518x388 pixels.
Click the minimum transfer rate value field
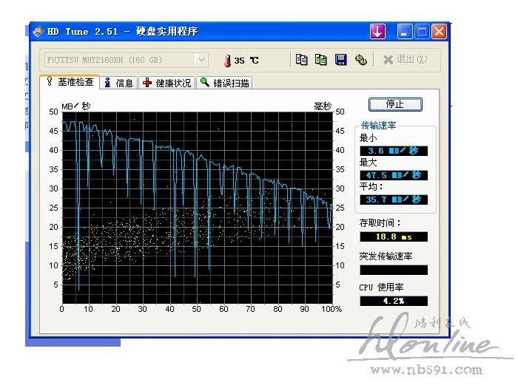pos(394,151)
